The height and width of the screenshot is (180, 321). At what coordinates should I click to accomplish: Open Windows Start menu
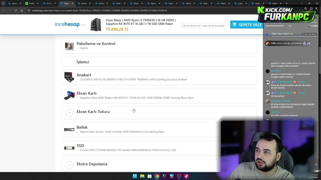135,176
